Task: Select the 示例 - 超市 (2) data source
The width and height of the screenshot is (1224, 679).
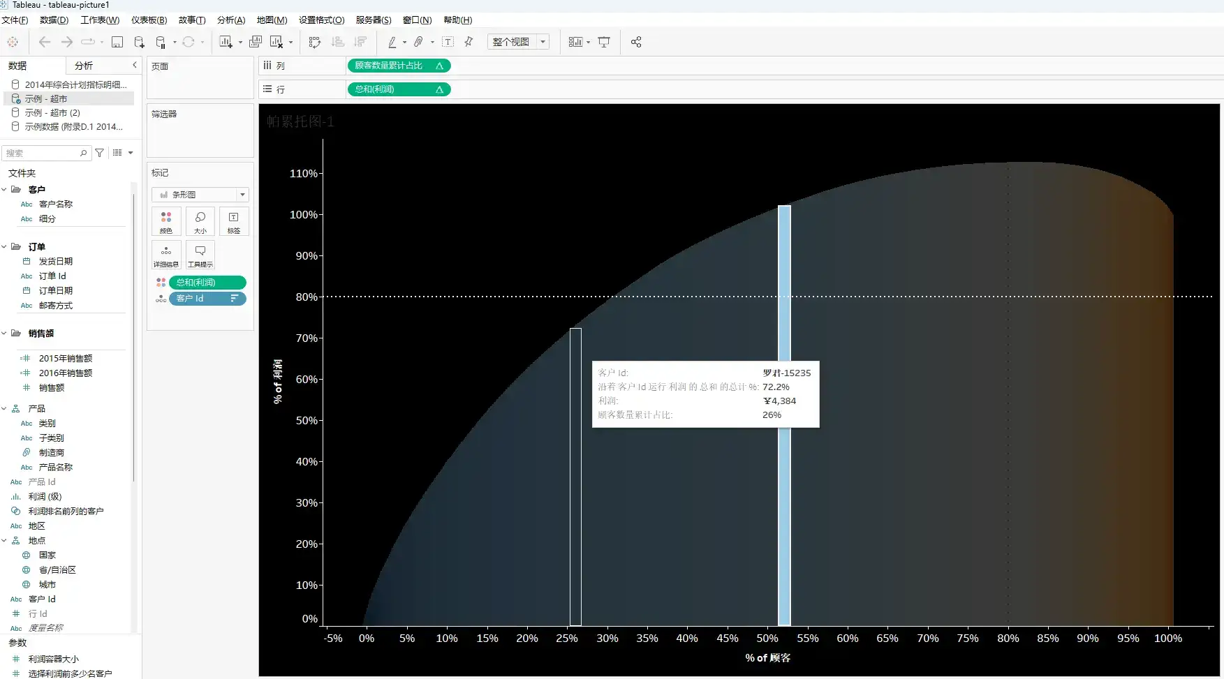Action: point(52,112)
